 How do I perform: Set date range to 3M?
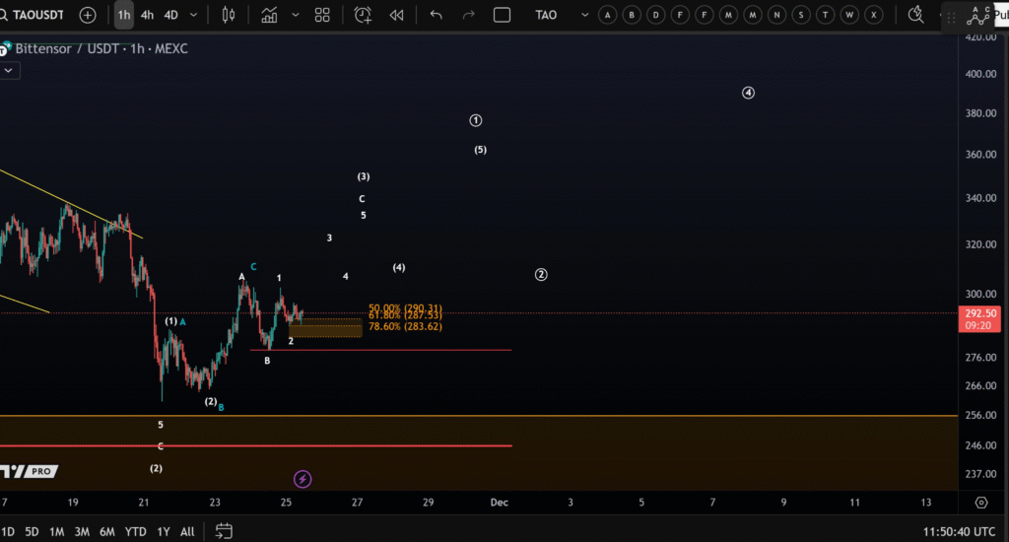(83, 531)
